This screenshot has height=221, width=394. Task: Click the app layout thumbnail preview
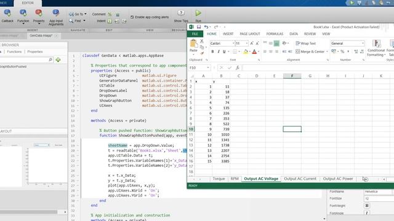(33, 165)
